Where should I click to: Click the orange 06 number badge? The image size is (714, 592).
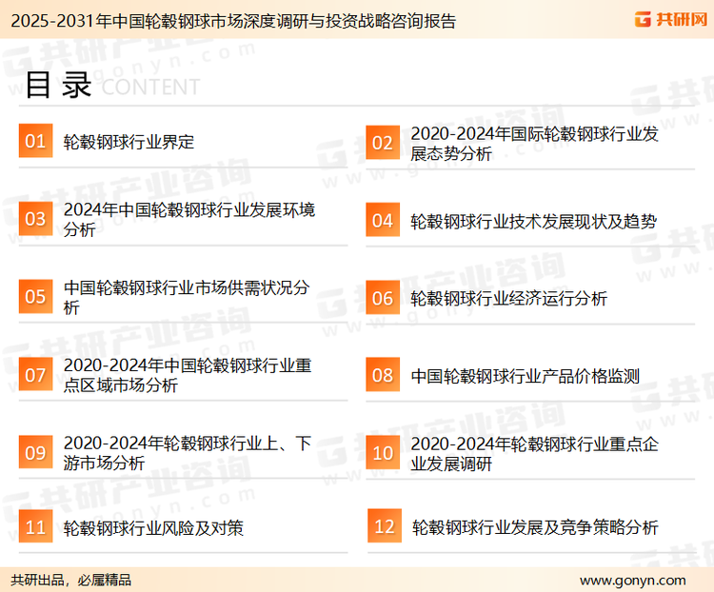tap(383, 298)
